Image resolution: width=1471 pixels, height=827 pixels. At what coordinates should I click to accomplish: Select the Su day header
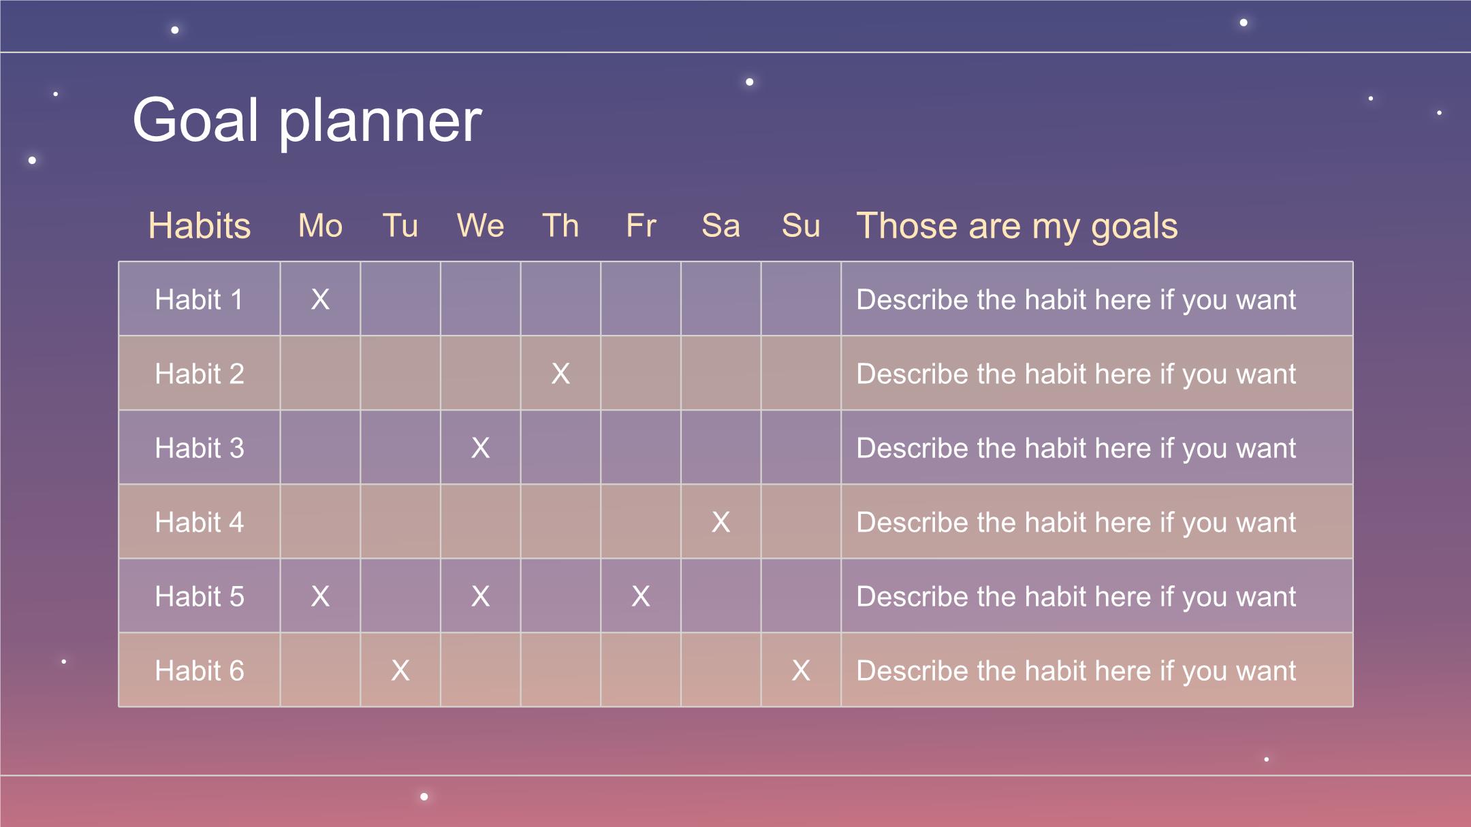(x=801, y=226)
